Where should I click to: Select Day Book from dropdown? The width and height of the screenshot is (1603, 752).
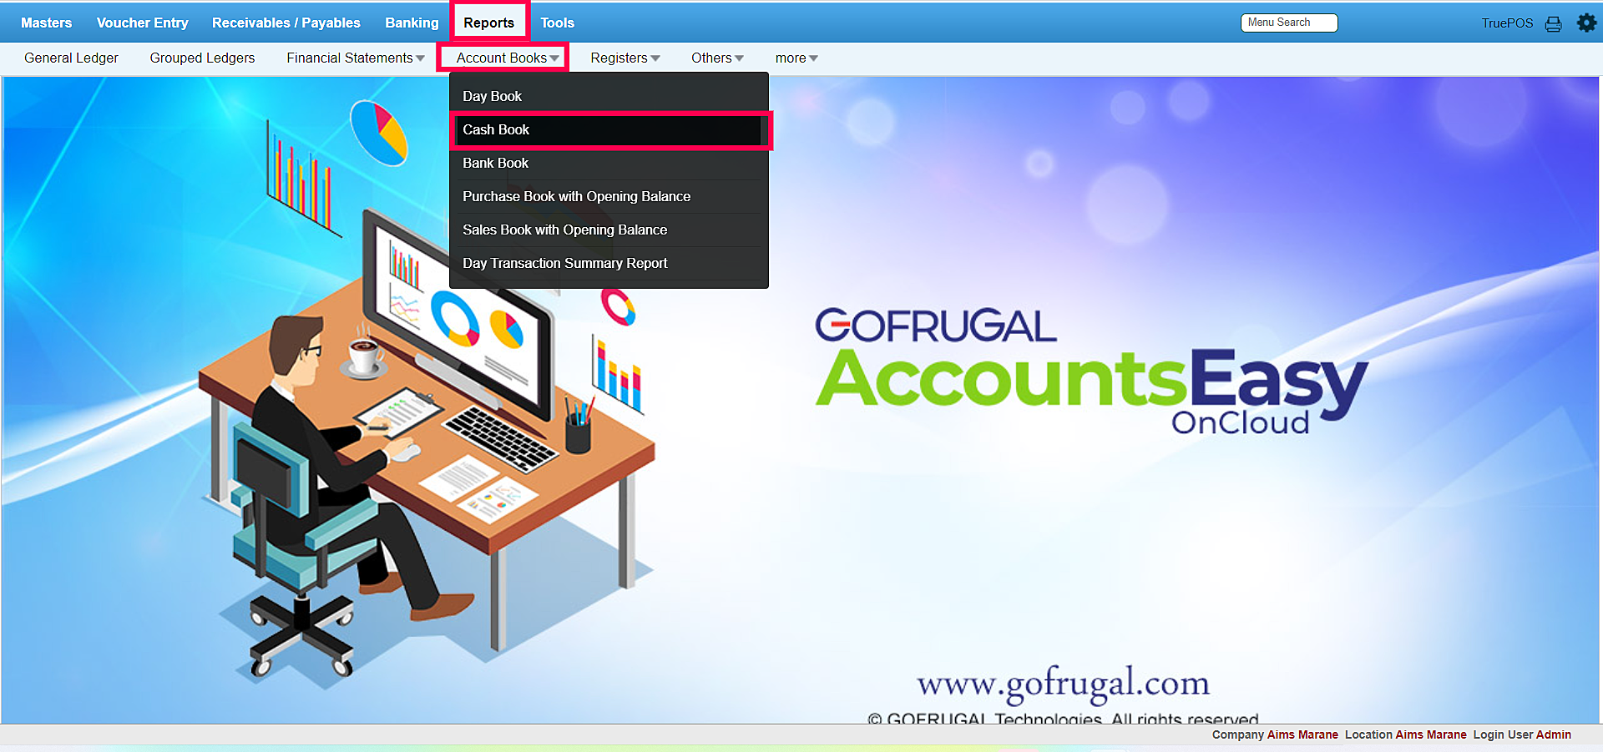pyautogui.click(x=609, y=96)
